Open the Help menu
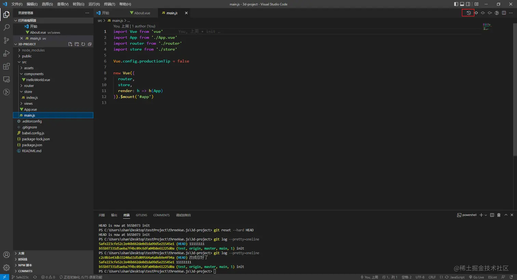Screen dimensions: 517x280 [125, 4]
